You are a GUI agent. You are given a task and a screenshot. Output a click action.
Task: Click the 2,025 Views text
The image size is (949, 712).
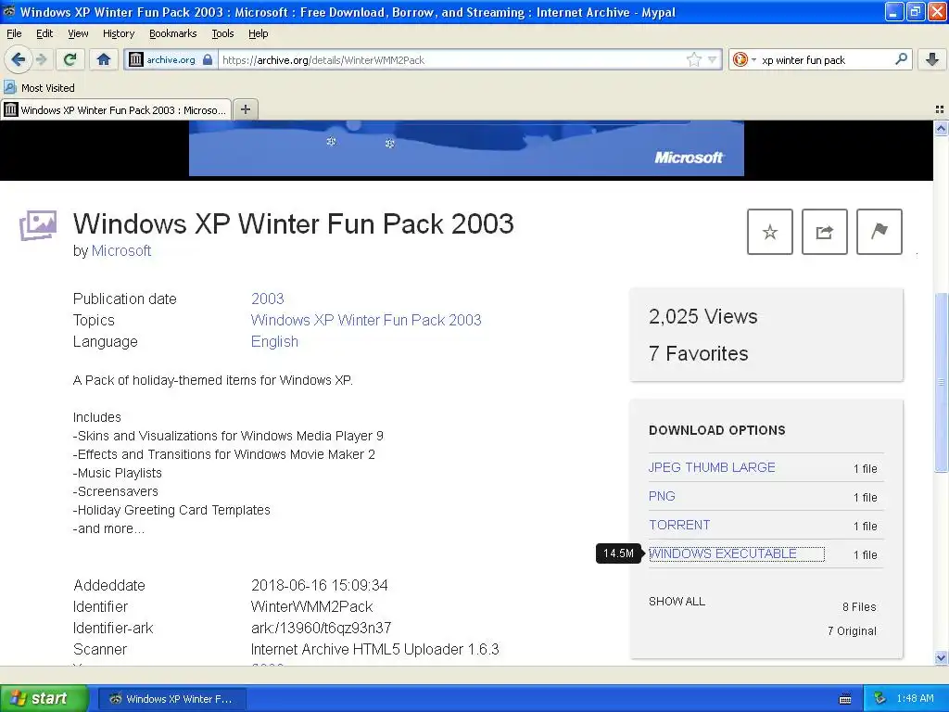[x=703, y=317]
